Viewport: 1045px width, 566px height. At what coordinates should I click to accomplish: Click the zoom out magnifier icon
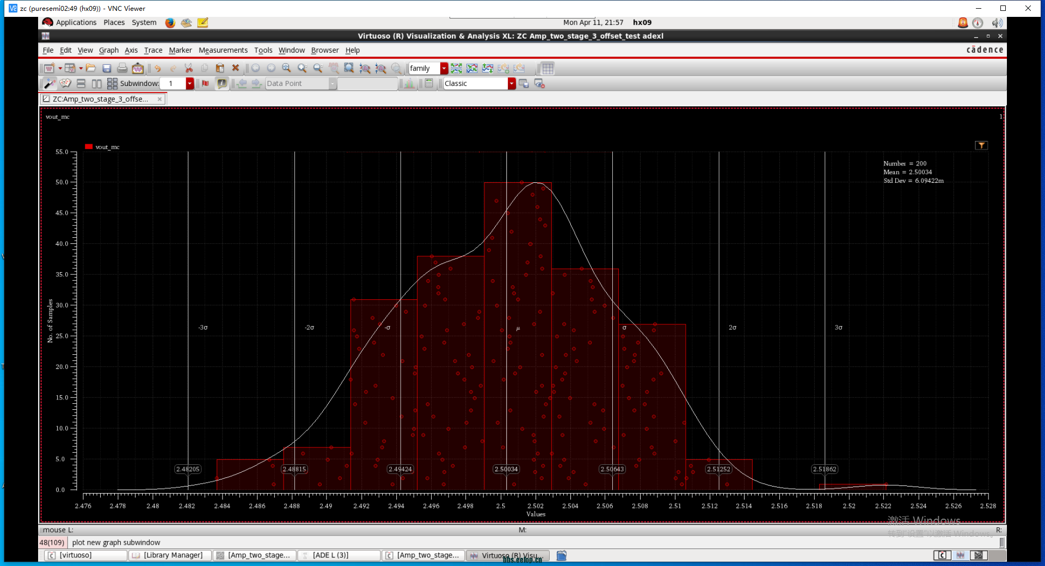tap(318, 68)
